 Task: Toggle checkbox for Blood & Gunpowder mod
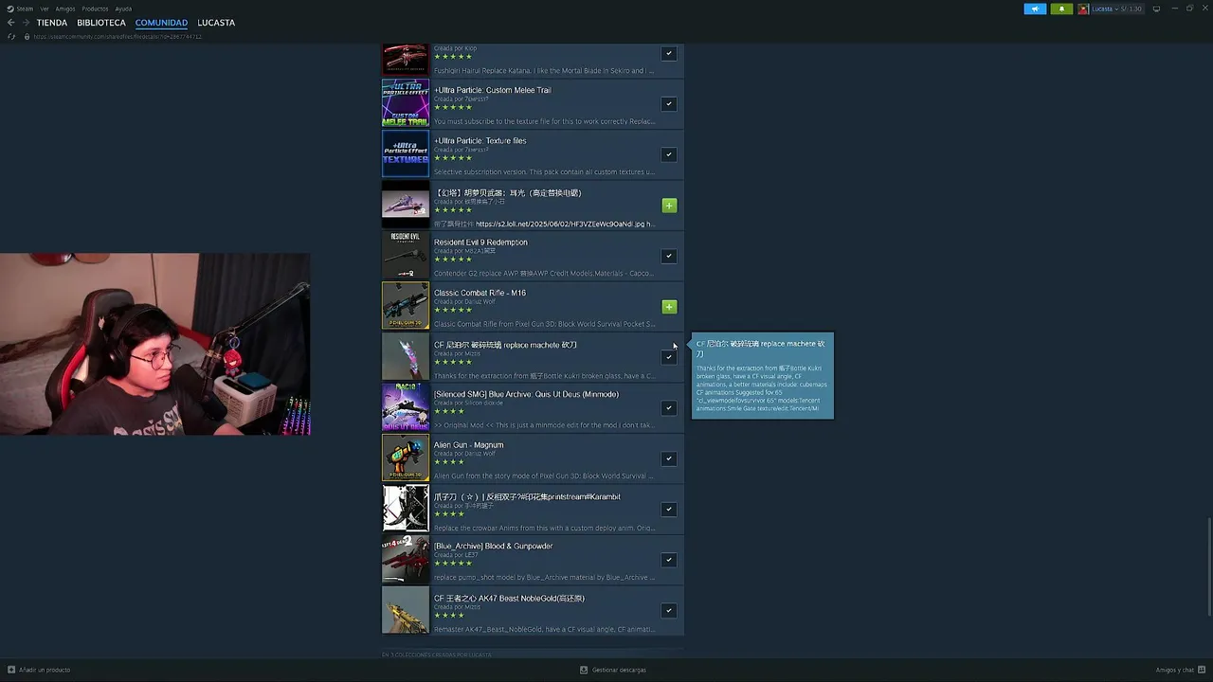pos(669,560)
